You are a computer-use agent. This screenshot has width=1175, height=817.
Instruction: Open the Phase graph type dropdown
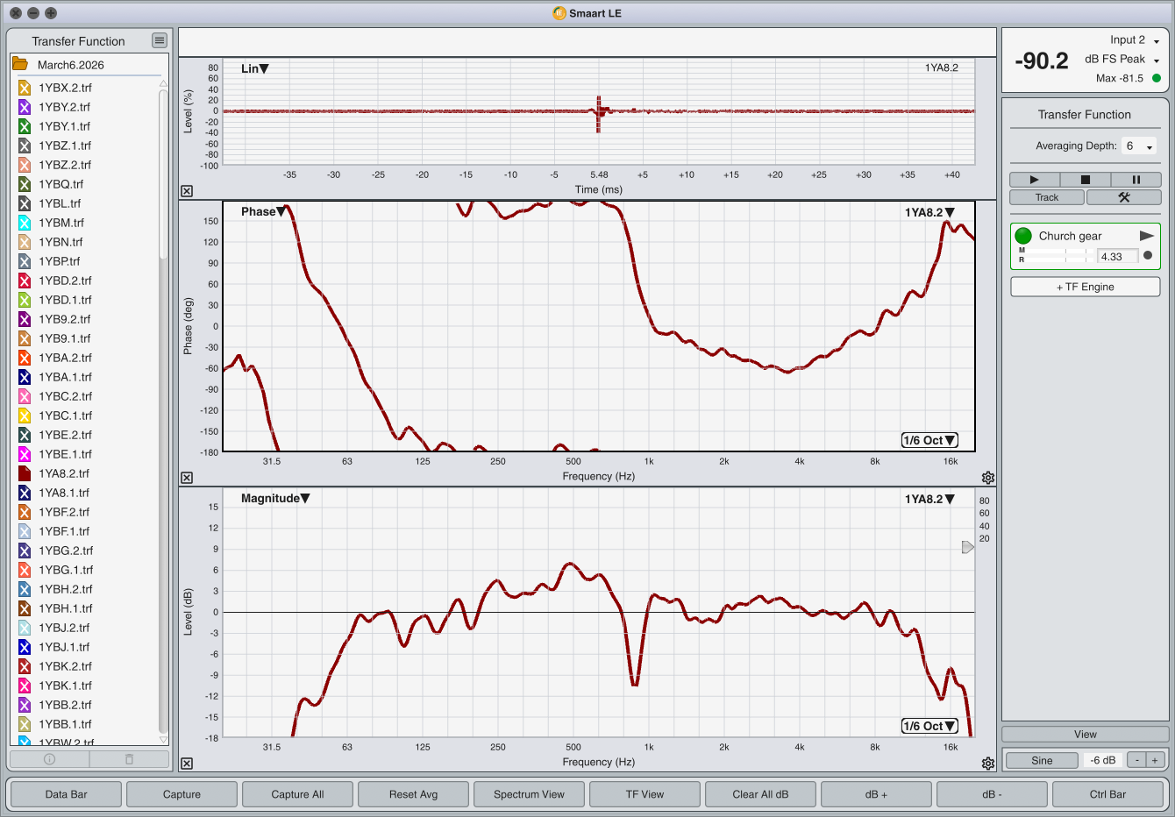pos(263,211)
